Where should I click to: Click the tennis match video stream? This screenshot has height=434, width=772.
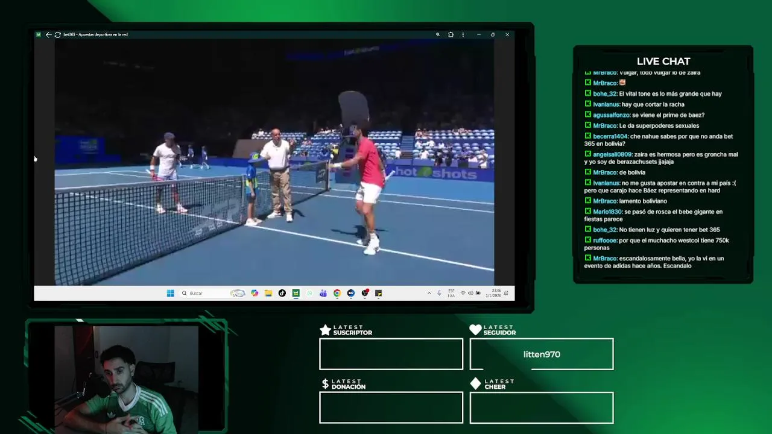click(274, 163)
